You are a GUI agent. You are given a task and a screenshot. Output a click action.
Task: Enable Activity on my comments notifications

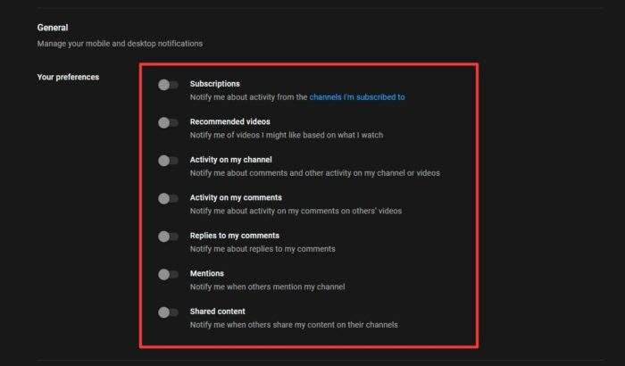pyautogui.click(x=168, y=198)
